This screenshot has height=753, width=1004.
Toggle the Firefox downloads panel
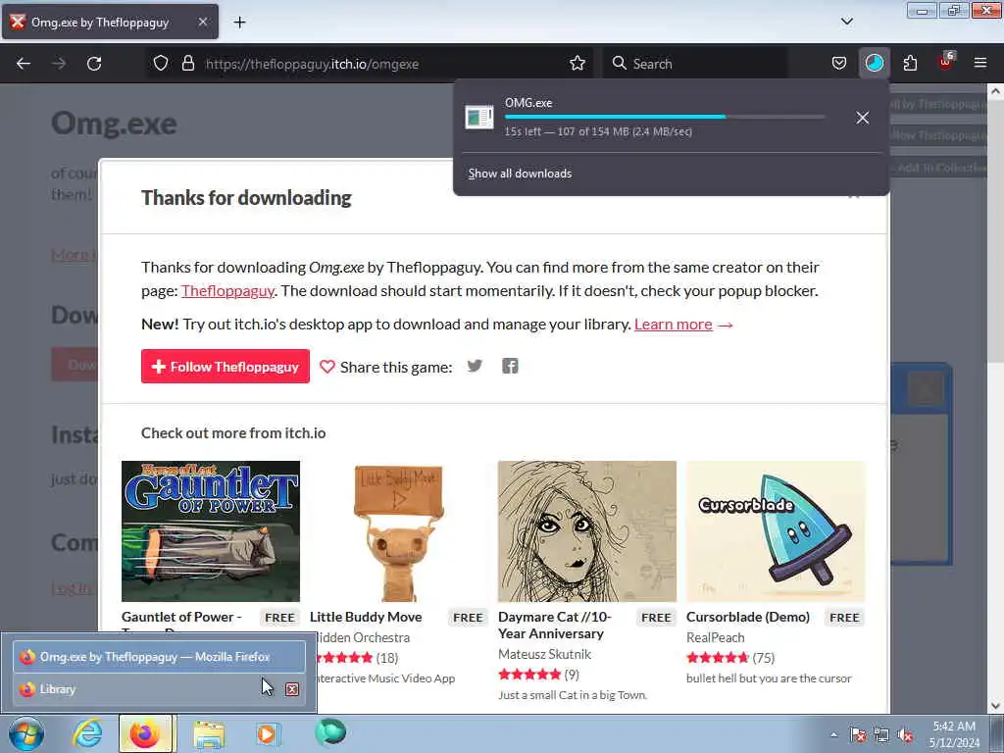point(874,64)
